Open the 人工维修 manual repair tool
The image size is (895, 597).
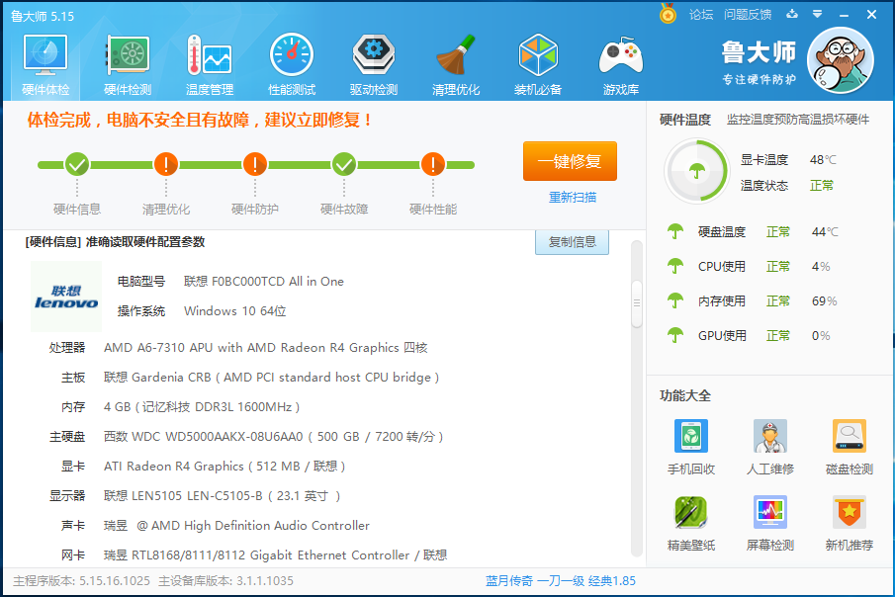(770, 447)
